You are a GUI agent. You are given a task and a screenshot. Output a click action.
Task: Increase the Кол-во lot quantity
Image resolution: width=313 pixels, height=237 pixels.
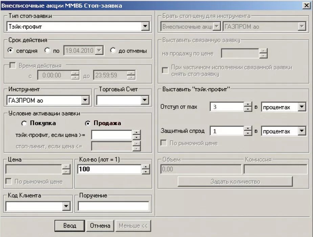coord(146,167)
